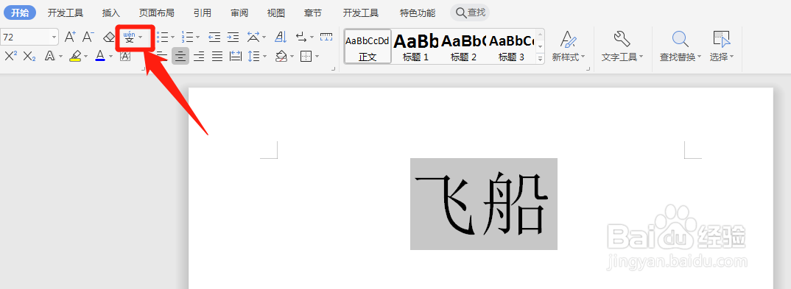Viewport: 791px width, 289px height.
Task: Expand the full styles gallery list
Action: click(x=541, y=58)
